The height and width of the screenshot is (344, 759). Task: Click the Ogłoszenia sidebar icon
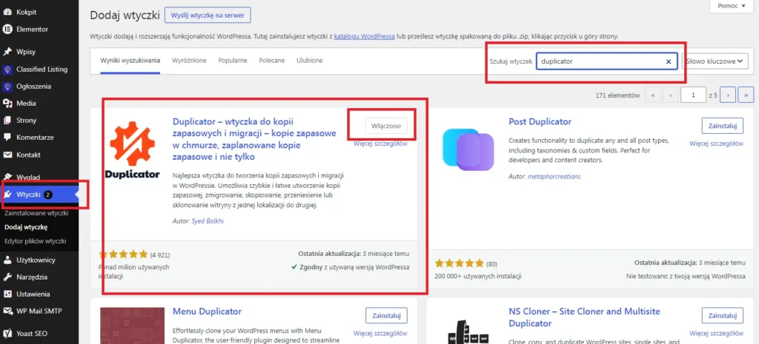click(x=7, y=87)
